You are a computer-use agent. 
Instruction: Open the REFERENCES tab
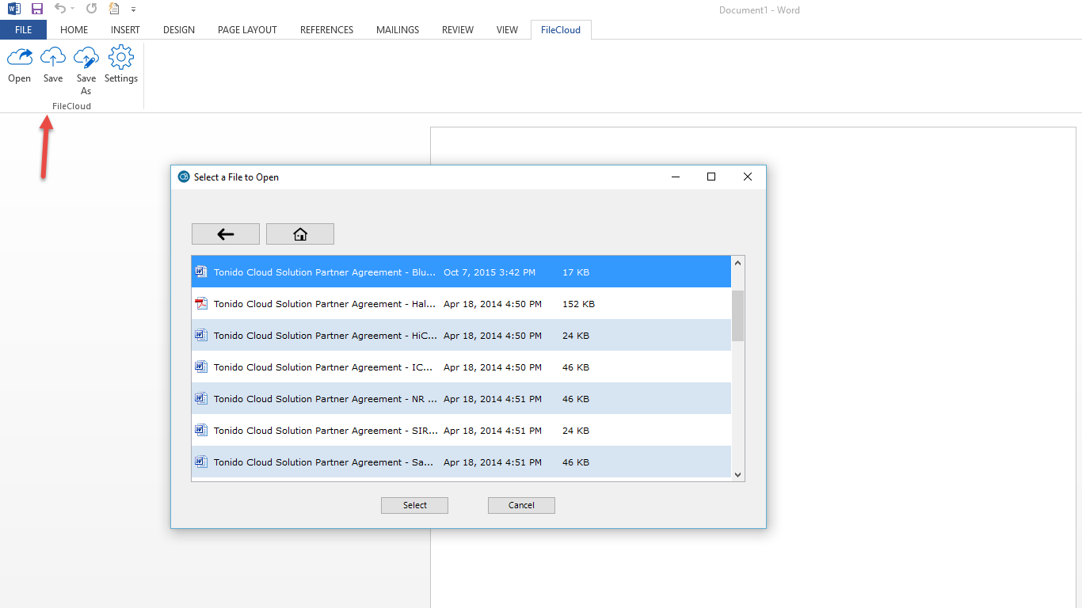(x=326, y=30)
